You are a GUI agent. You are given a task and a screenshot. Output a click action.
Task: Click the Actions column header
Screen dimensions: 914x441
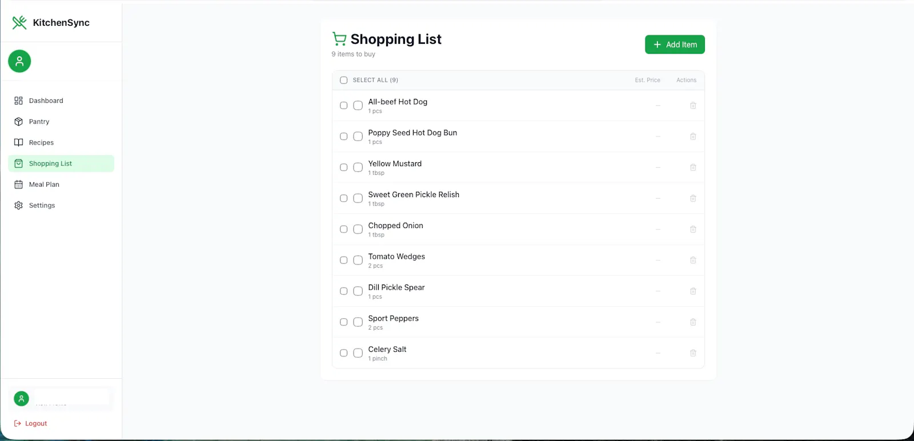point(686,80)
